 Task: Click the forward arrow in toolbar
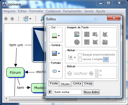coord(12,19)
